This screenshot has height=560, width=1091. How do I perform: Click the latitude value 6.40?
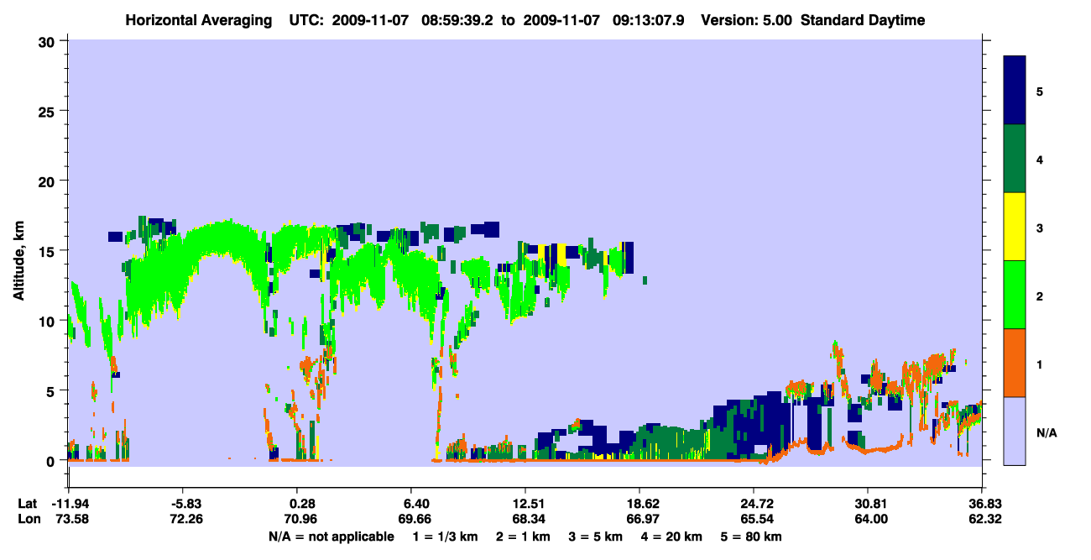pos(417,505)
